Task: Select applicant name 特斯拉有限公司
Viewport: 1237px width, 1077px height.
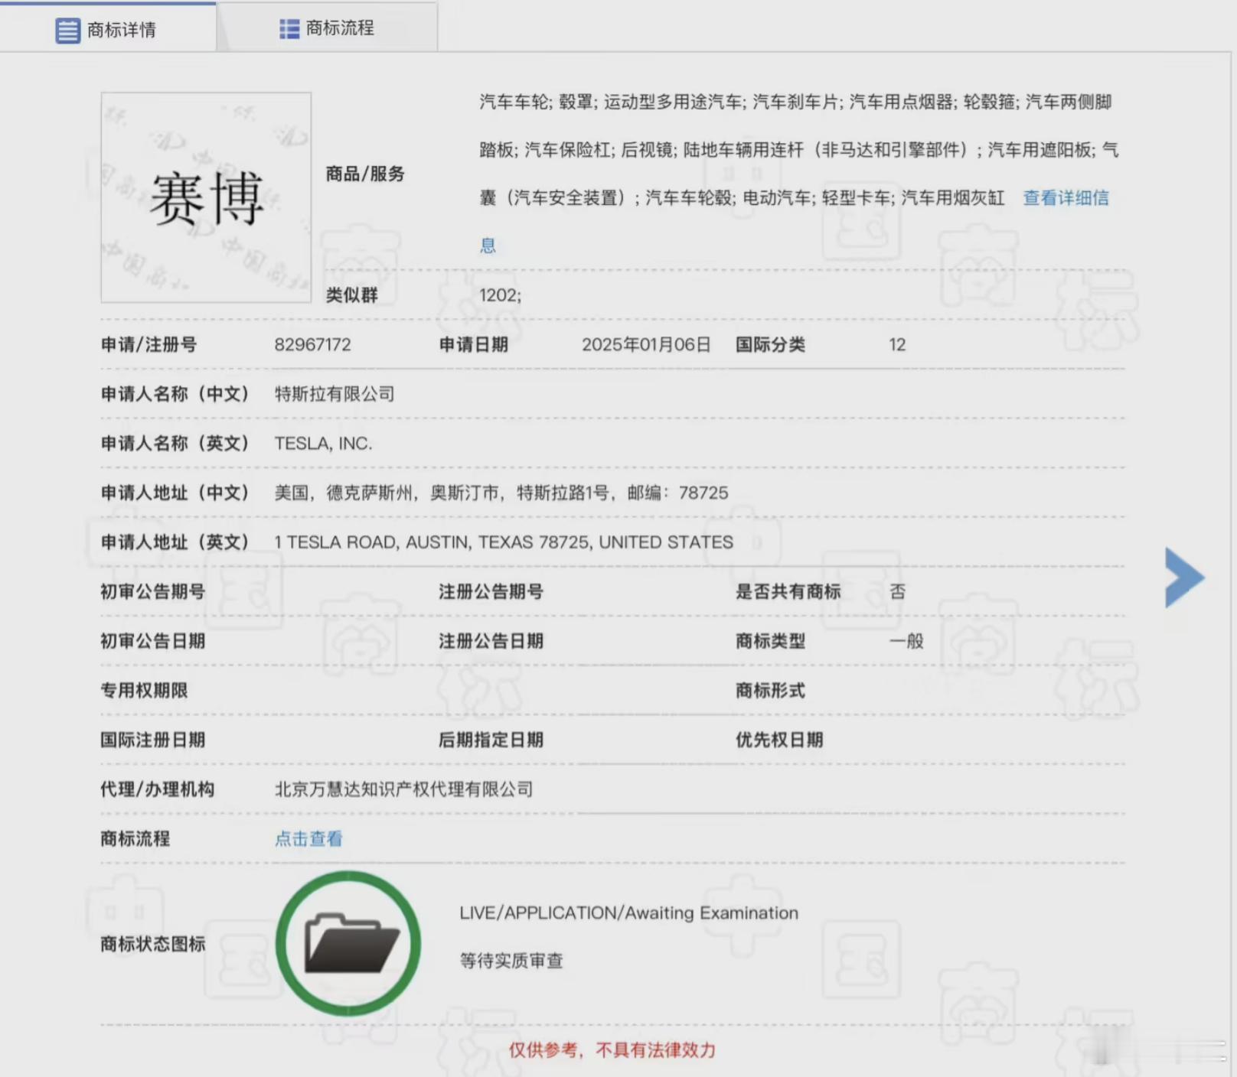Action: pos(335,394)
